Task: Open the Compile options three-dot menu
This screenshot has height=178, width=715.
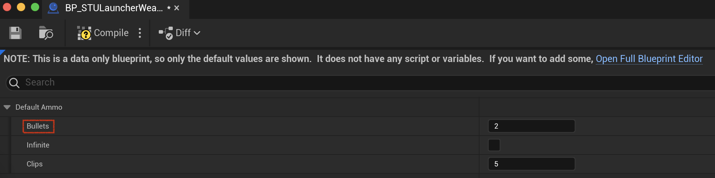Action: click(140, 33)
